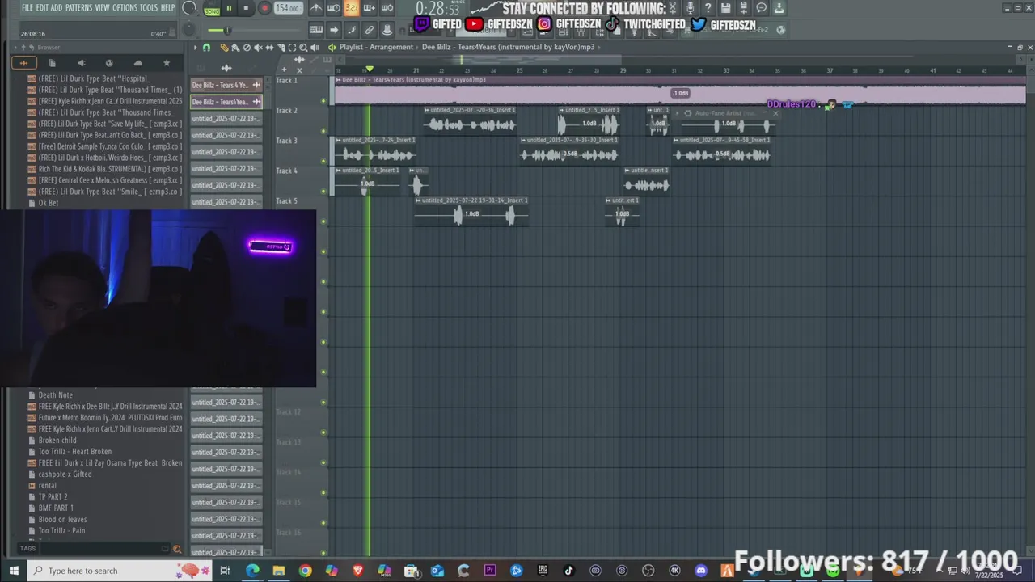Select the Dee Billz - Tears 4 Ye.. picker clip
This screenshot has height=582, width=1035.
point(226,85)
